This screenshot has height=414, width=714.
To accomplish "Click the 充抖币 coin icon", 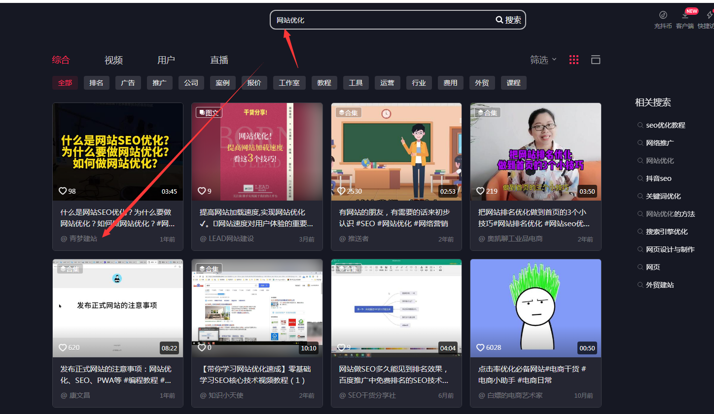I will coord(663,15).
